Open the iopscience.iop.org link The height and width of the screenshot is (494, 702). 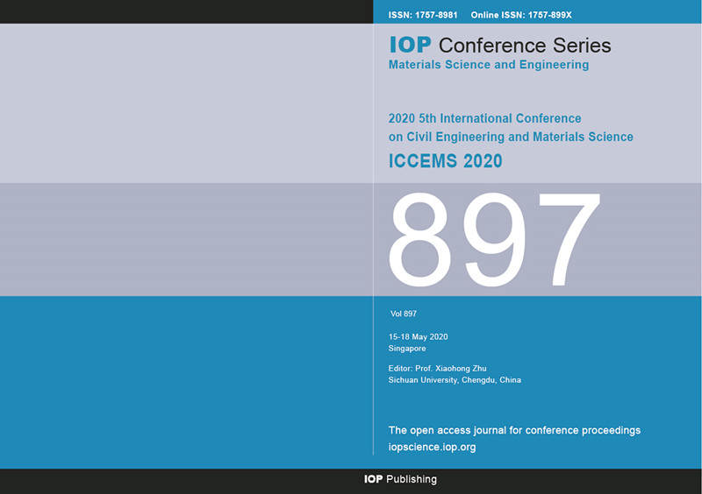point(432,447)
